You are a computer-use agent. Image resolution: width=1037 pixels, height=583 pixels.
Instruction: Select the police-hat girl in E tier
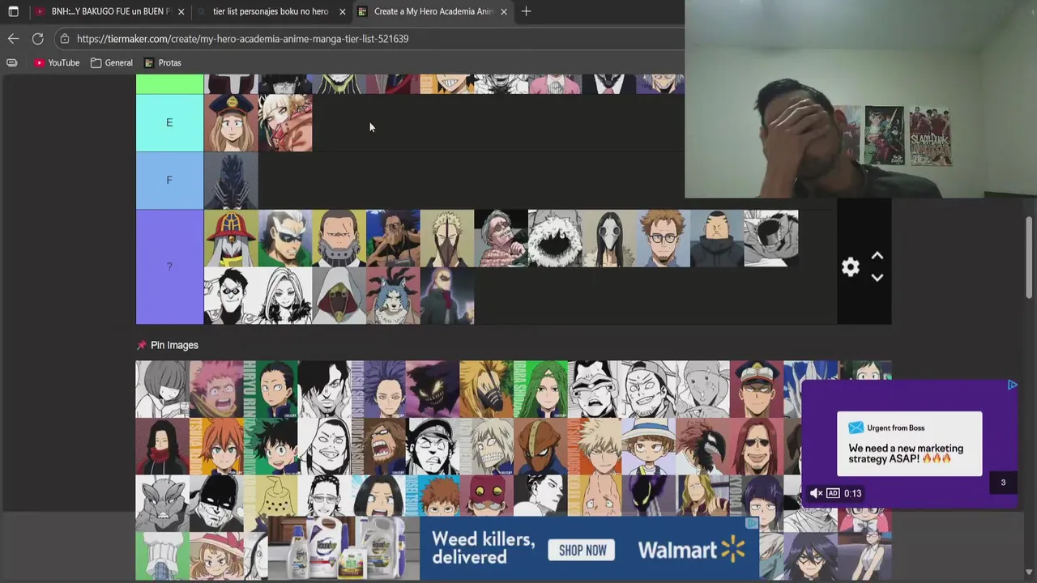(x=231, y=123)
